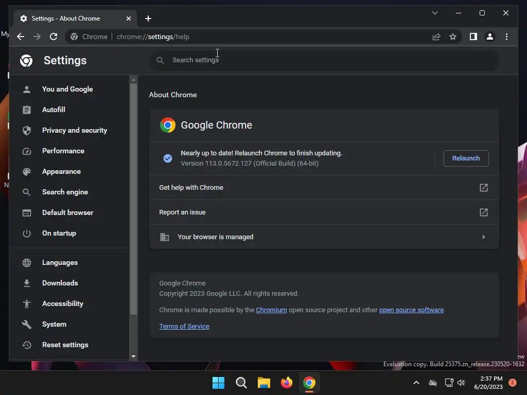The height and width of the screenshot is (395, 527).
Task: Click the Get help with Chrome row
Action: pyautogui.click(x=324, y=187)
